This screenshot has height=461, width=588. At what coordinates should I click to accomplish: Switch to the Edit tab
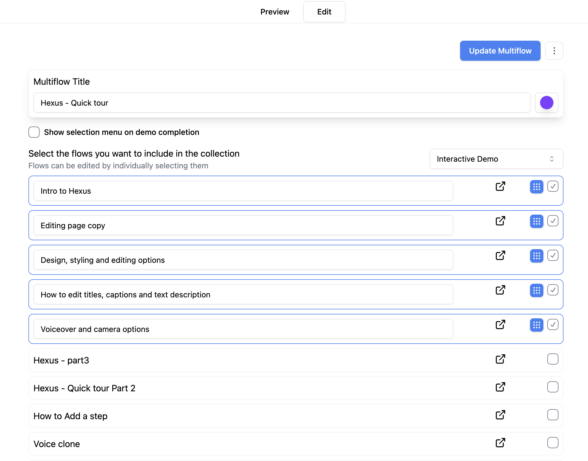[x=324, y=12]
